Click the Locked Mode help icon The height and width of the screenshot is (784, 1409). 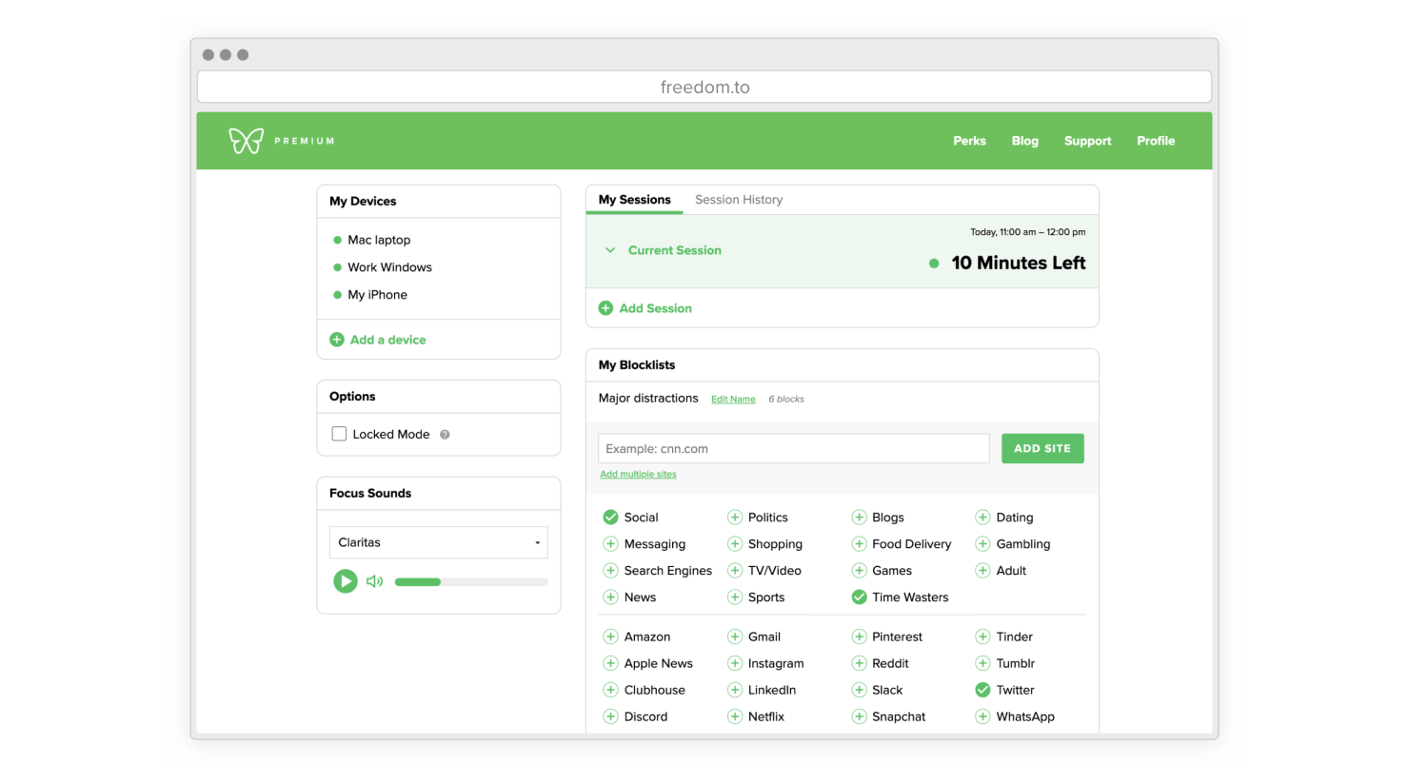coord(445,435)
